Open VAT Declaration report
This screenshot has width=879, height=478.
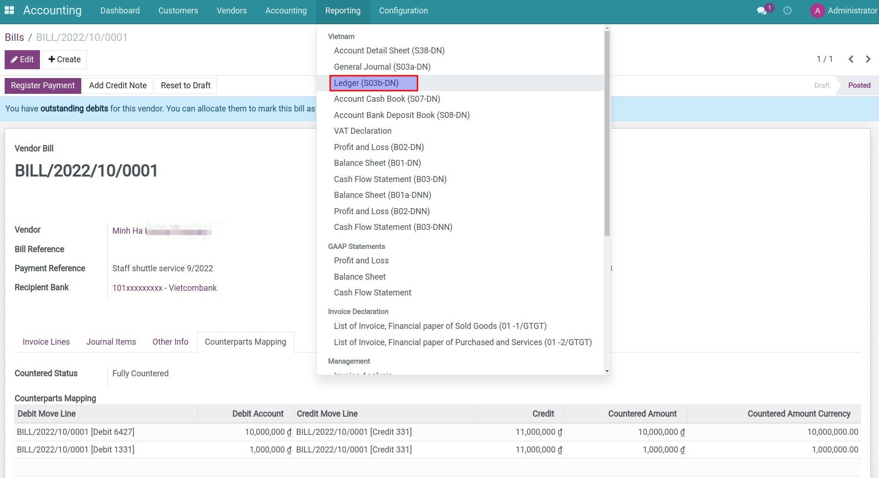[362, 131]
